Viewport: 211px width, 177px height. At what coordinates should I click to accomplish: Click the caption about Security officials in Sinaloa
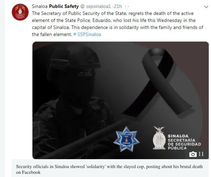pos(109,169)
